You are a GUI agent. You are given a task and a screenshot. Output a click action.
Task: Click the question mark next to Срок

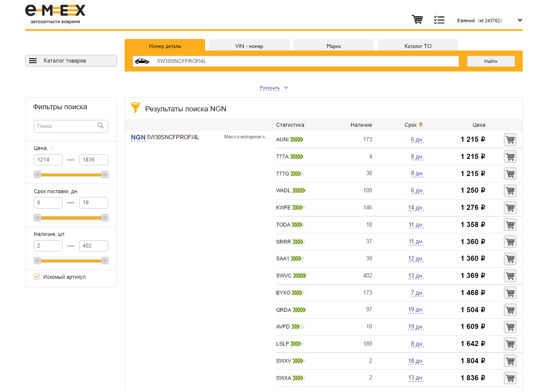click(421, 125)
